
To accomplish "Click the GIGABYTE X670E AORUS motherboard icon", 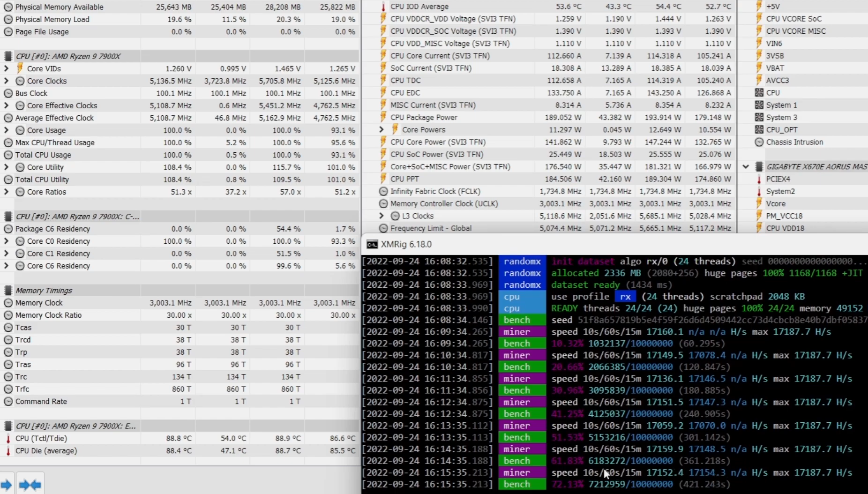I will 759,166.
